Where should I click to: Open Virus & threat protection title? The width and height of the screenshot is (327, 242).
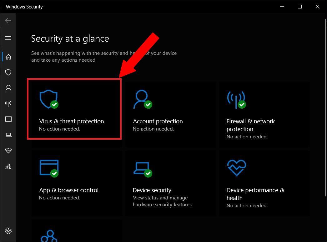[x=72, y=121]
